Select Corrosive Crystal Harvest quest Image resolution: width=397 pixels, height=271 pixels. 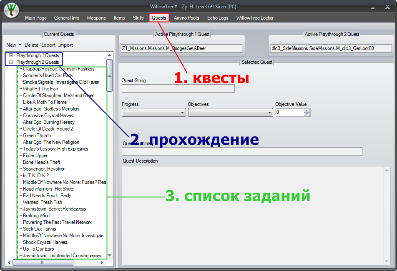(x=48, y=115)
